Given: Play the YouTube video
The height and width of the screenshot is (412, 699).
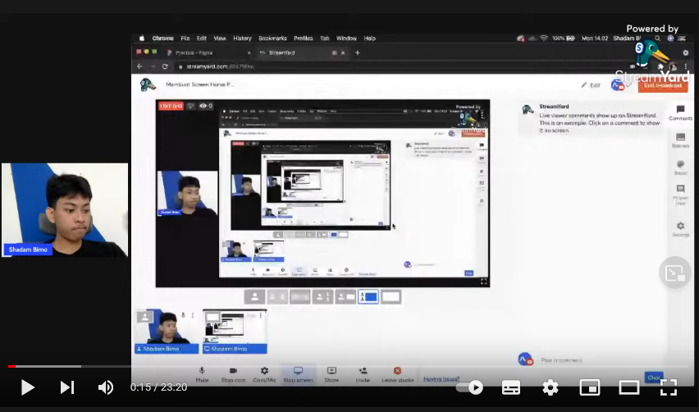Looking at the screenshot, I should [x=28, y=387].
